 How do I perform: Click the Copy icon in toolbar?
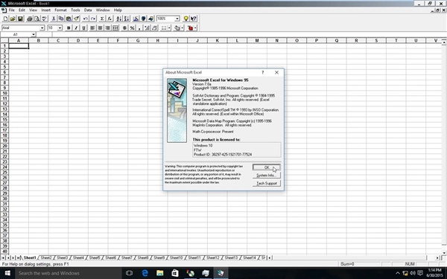click(x=61, y=19)
